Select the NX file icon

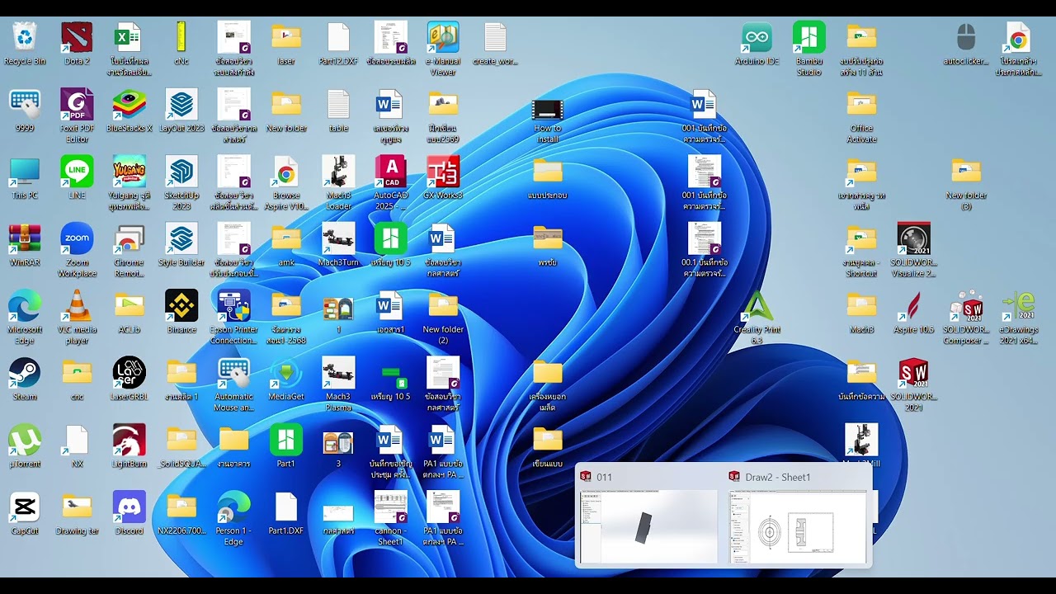(x=77, y=446)
